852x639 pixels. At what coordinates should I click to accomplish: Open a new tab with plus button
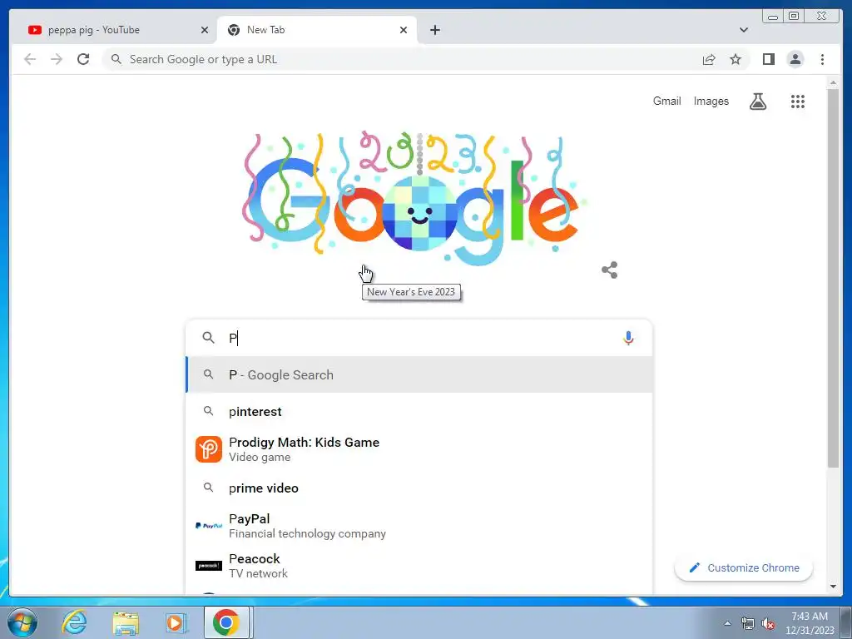[x=434, y=30]
